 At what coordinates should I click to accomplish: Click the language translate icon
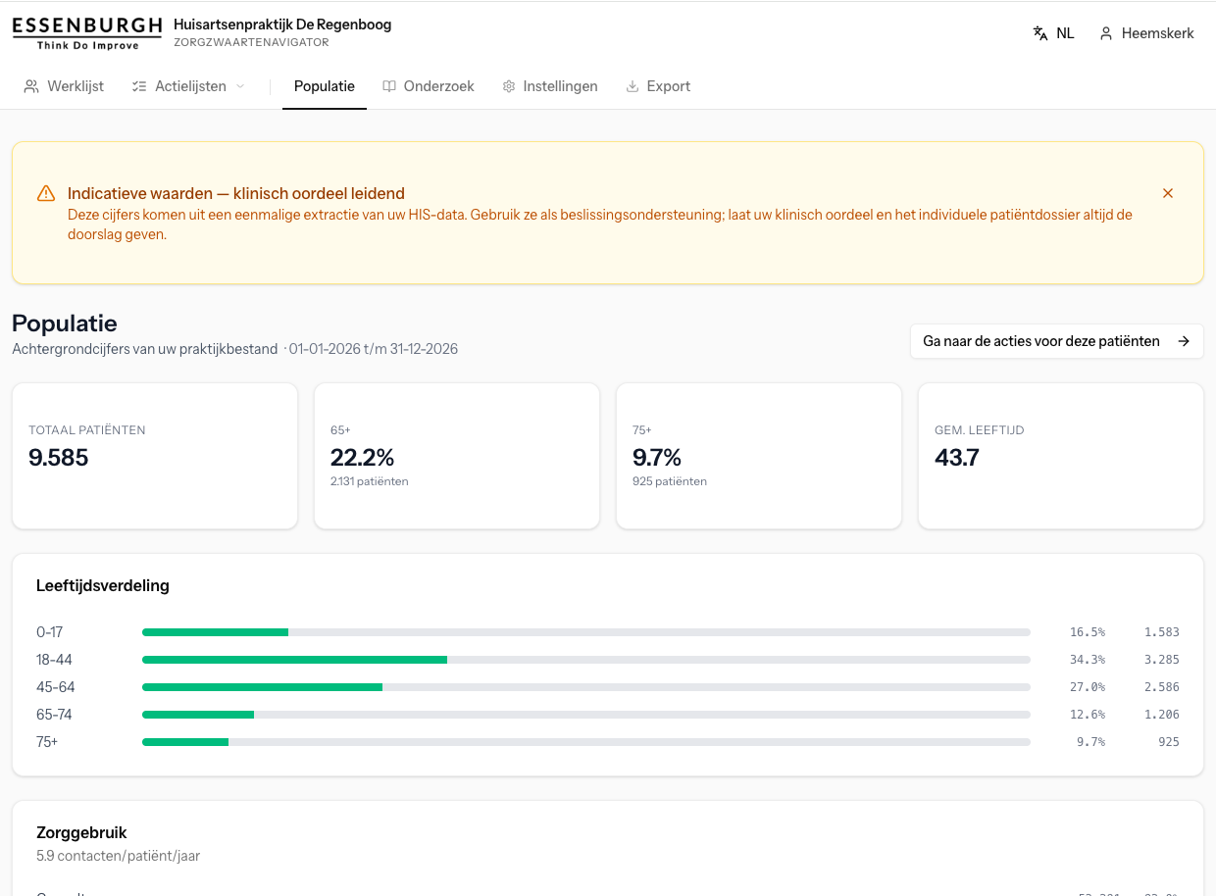click(1040, 33)
